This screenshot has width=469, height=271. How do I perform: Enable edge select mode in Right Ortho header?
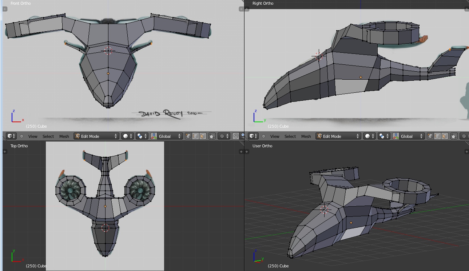pos(437,136)
